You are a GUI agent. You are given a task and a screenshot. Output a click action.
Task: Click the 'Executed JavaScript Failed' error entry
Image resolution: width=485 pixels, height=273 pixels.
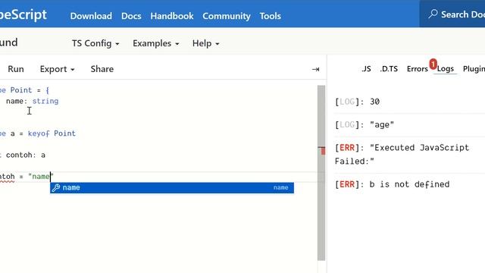[x=402, y=154]
